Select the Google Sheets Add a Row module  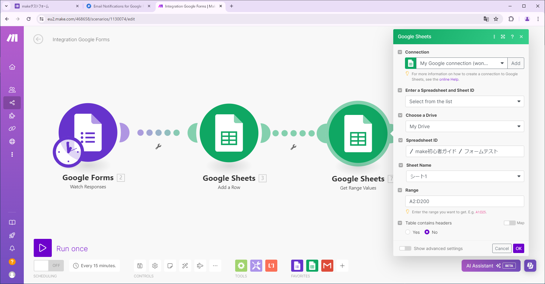tap(229, 133)
